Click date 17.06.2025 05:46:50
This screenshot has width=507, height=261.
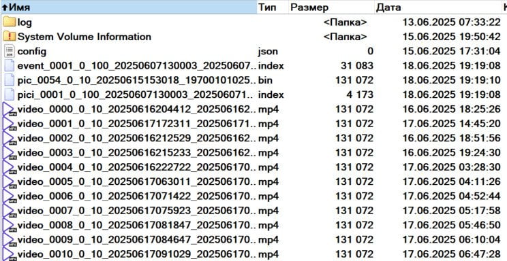pos(451,226)
